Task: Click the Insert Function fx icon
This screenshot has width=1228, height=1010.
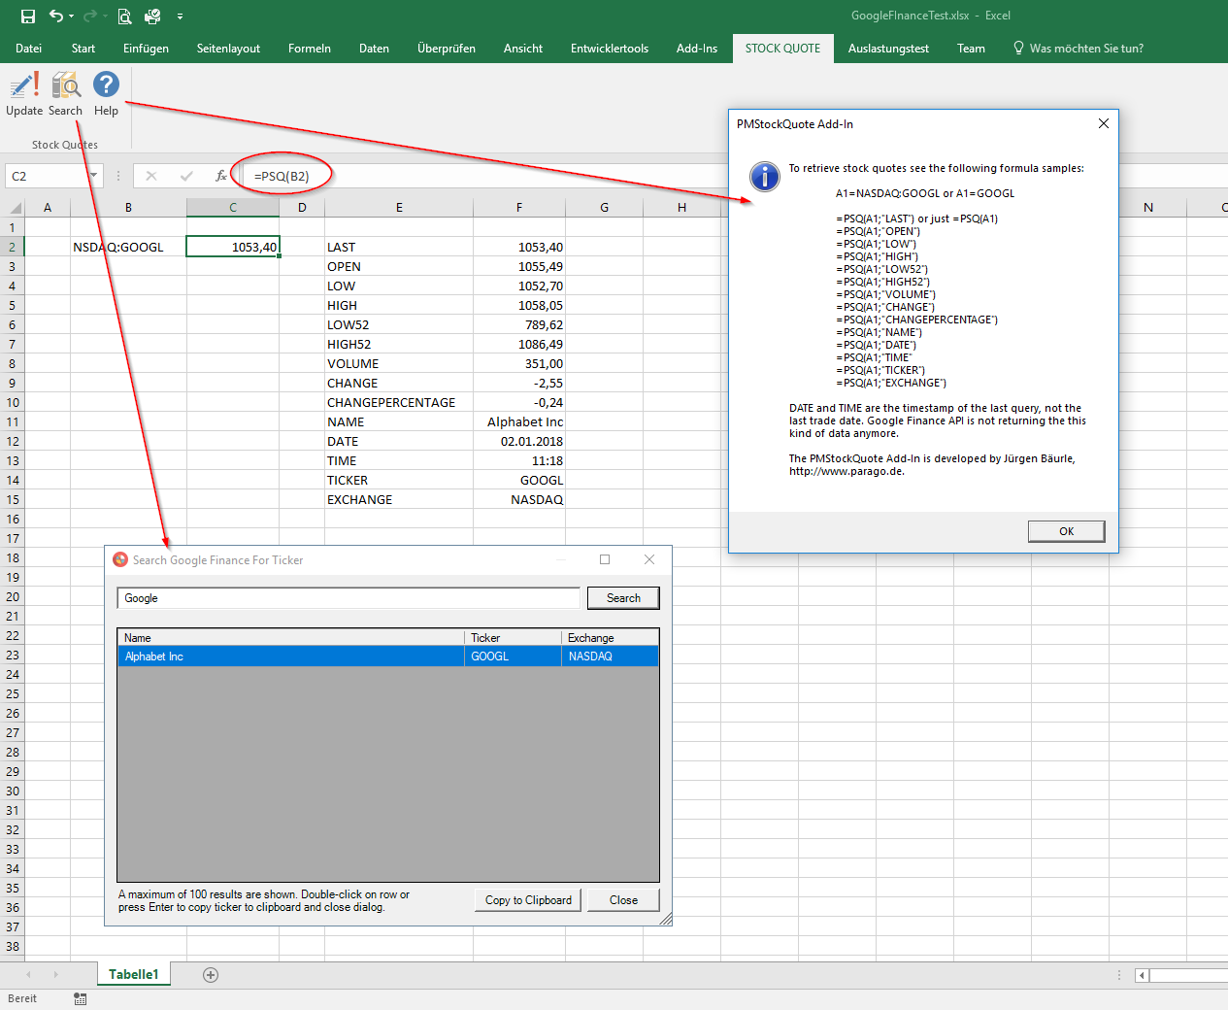Action: coord(220,176)
